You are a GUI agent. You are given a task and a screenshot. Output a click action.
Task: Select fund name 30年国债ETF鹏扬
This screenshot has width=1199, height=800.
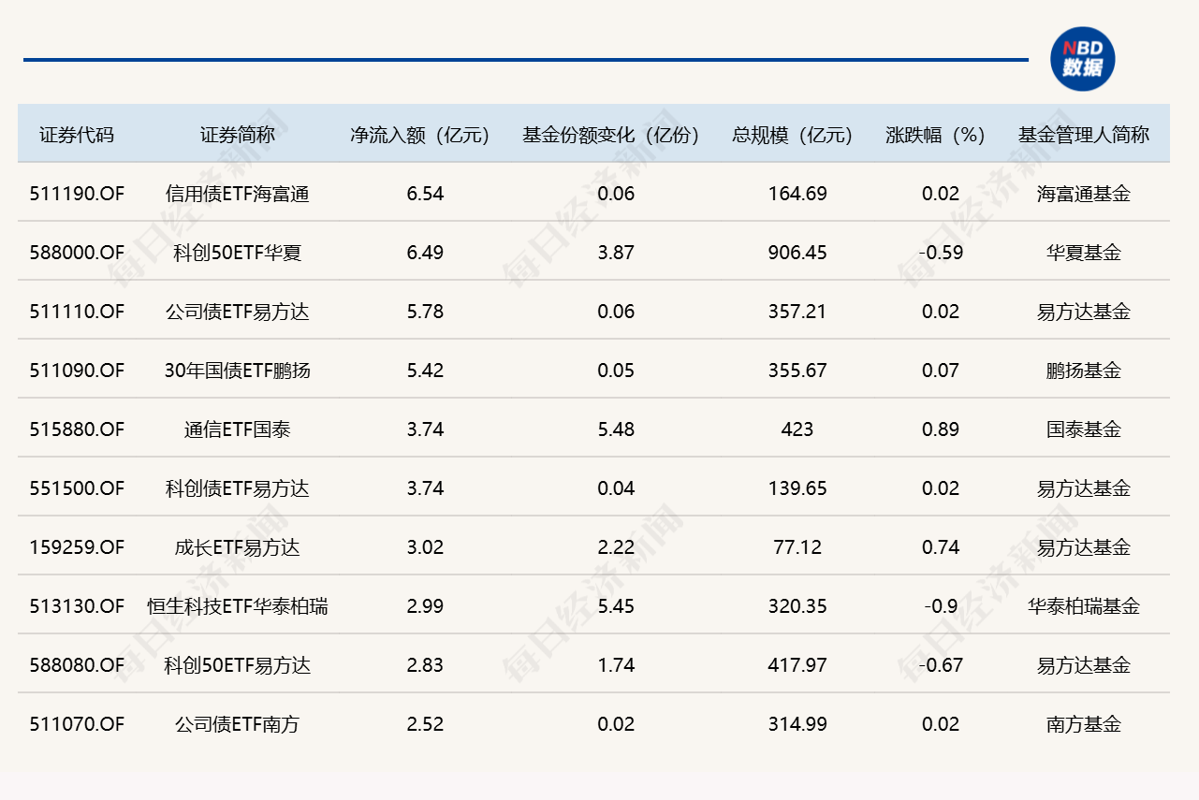[x=238, y=371]
